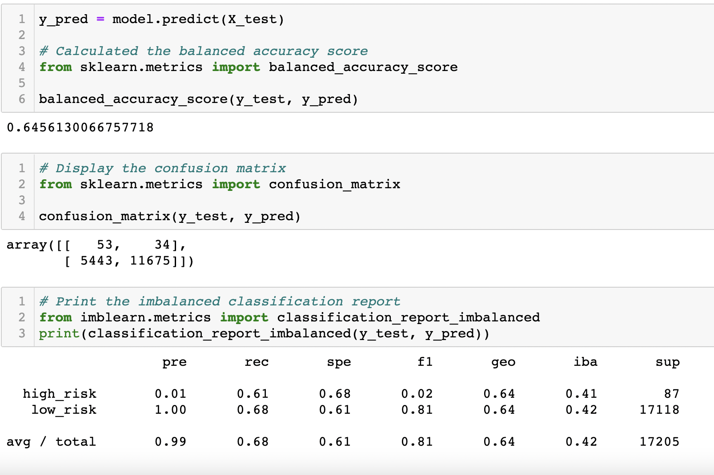Click line number 6 in the first cell
The image size is (714, 475).
coord(22,99)
